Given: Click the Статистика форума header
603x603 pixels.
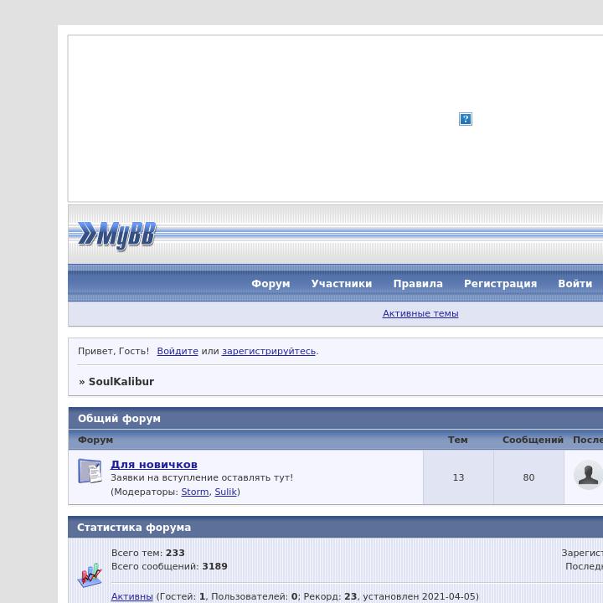Looking at the screenshot, I should click(134, 528).
